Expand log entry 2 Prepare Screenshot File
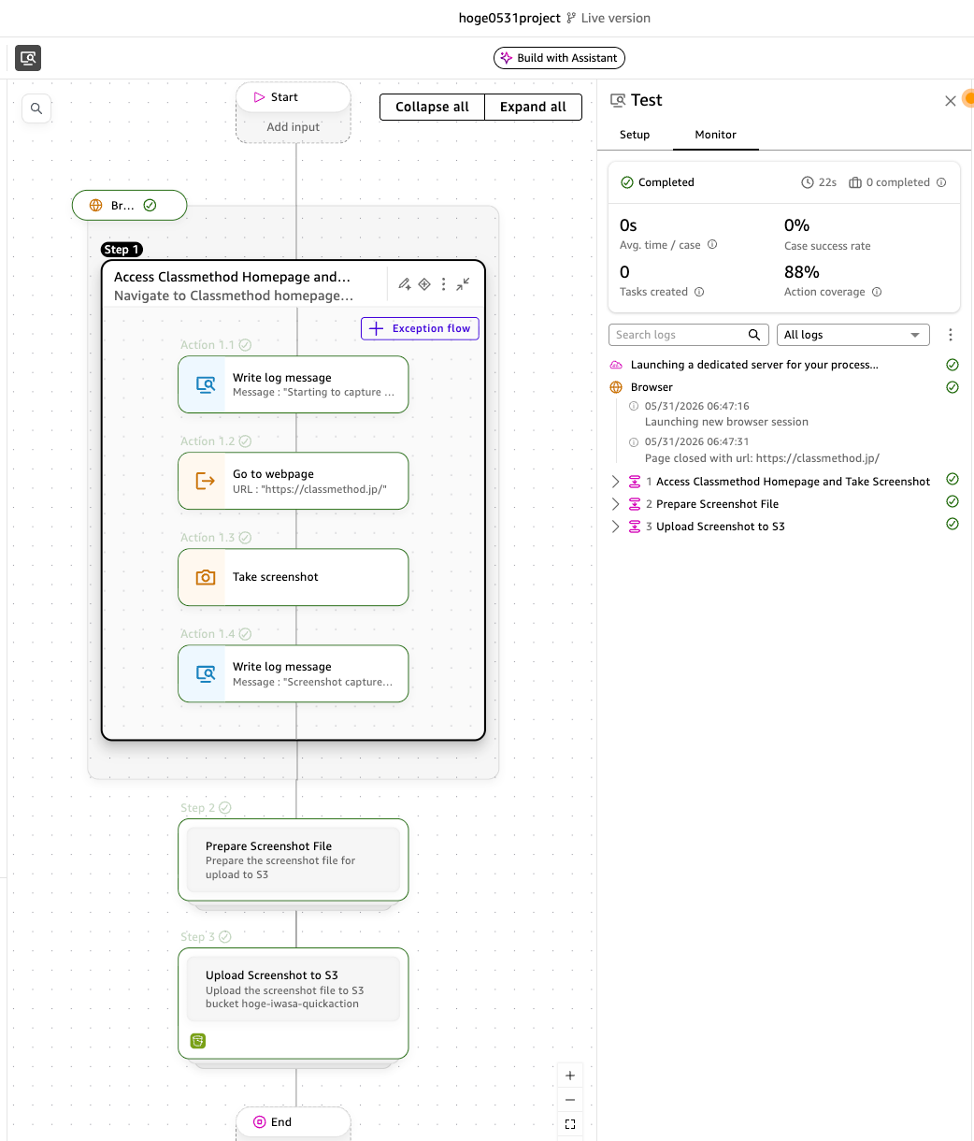The image size is (974, 1141). tap(616, 504)
